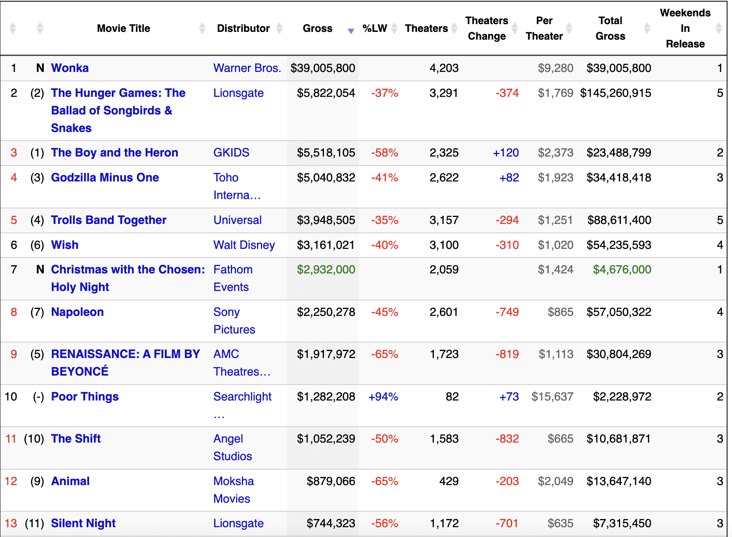732x537 pixels.
Task: Select green gross value $2,932,000
Action: 326,269
